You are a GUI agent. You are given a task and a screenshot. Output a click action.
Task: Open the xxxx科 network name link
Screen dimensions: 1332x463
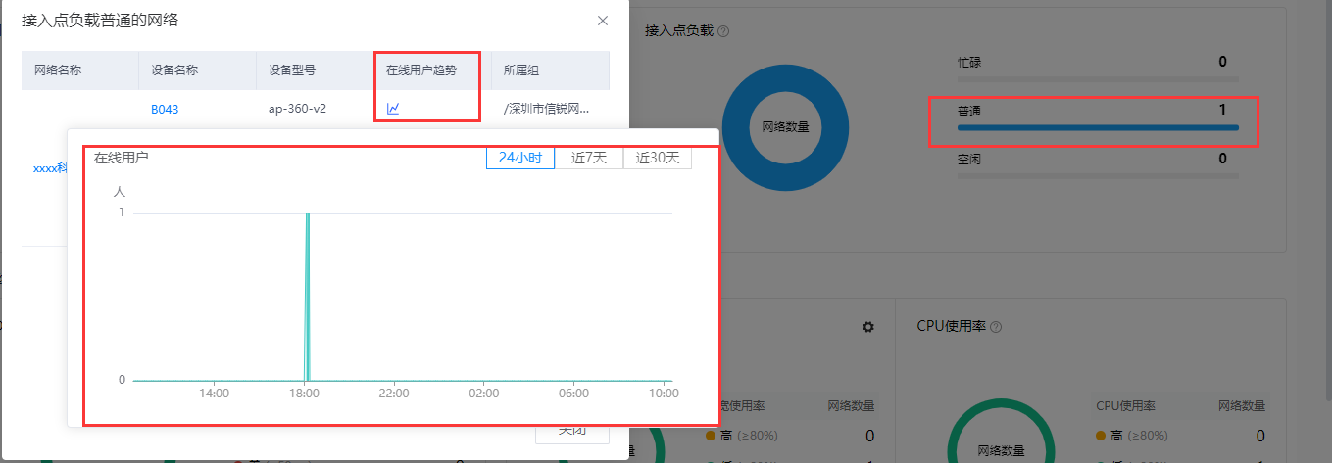[x=49, y=167]
